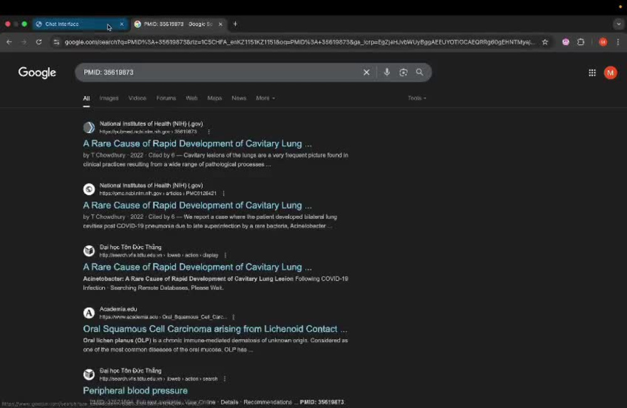Click the Peripheral blood pressure result's favicon

(x=89, y=374)
